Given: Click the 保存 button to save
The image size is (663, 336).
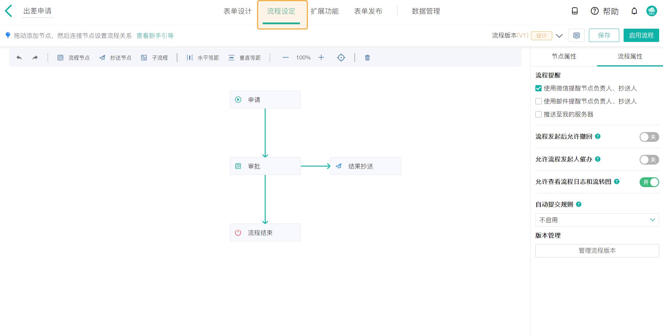Looking at the screenshot, I should coord(604,35).
